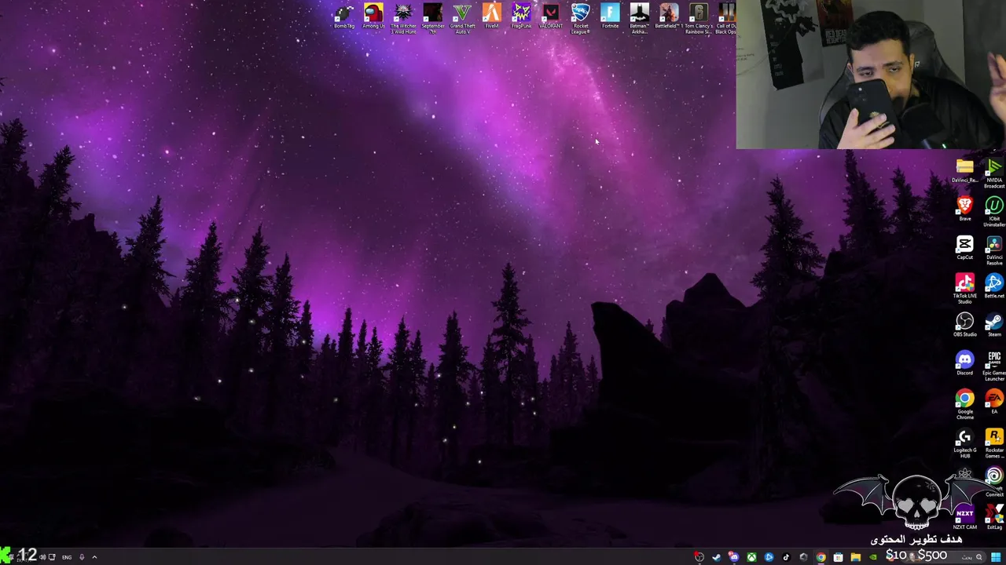Select the OBS Studio desktop icon
The height and width of the screenshot is (565, 1006).
pyautogui.click(x=964, y=324)
